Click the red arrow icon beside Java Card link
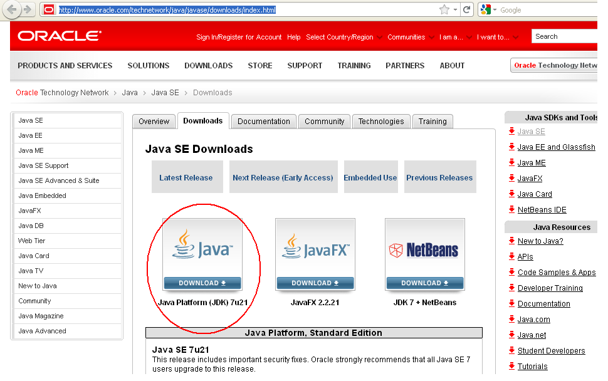 [x=512, y=194]
